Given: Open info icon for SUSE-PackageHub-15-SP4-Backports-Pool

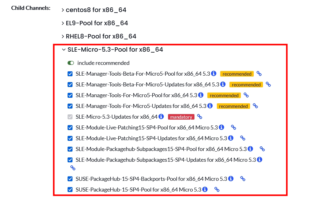Looking at the screenshot, I should pos(231,179).
